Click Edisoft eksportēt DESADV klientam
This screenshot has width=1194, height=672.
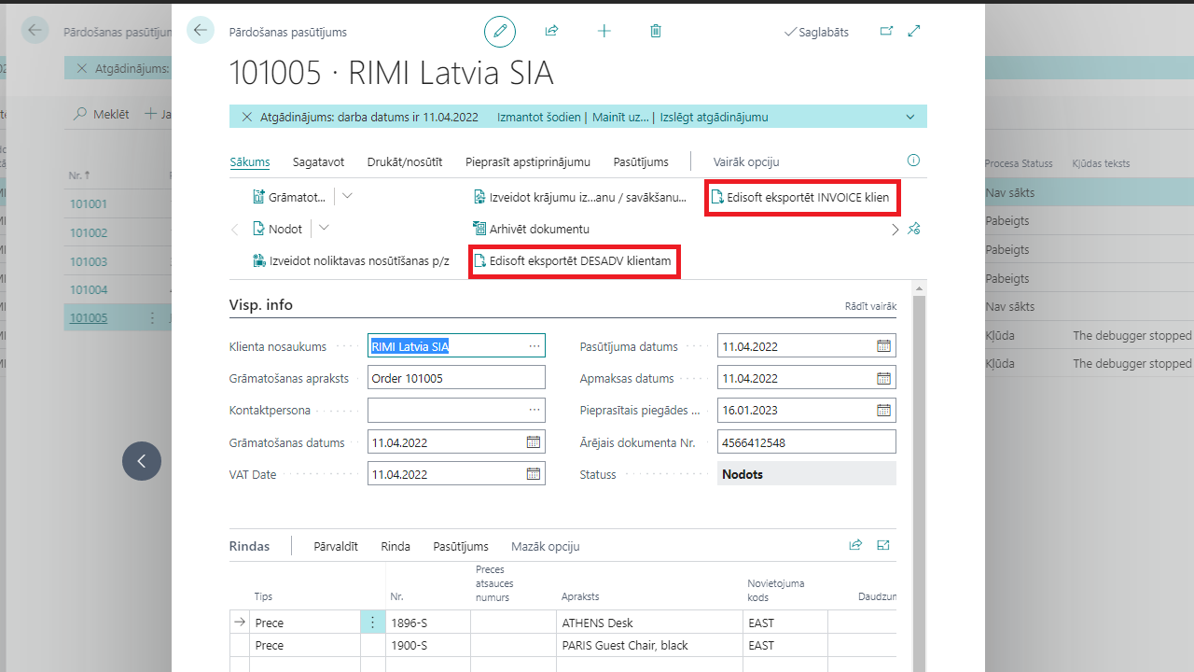pos(574,261)
